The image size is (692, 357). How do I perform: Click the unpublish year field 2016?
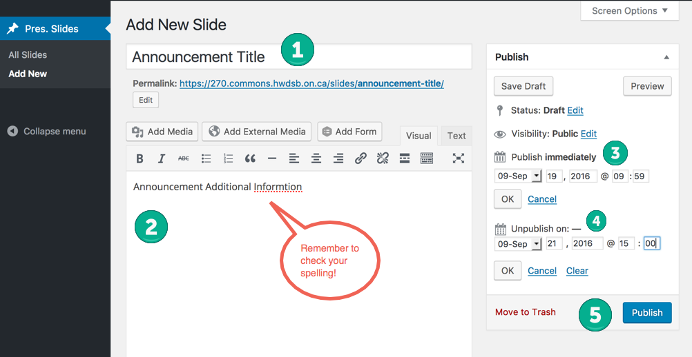pos(588,243)
